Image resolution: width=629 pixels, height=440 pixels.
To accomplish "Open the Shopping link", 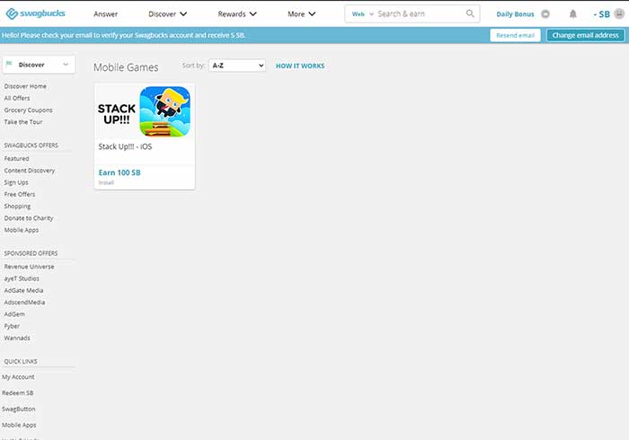I will point(17,207).
